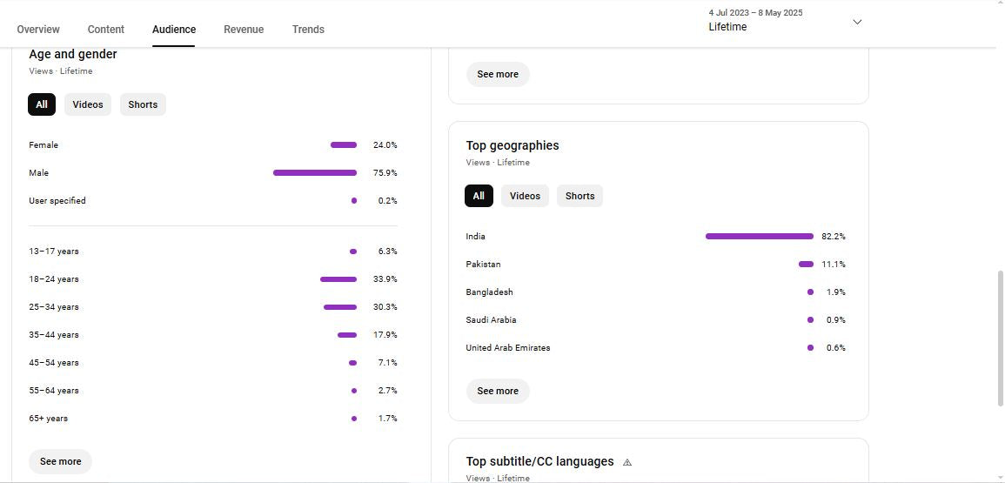Click the warning icon beside Top subtitle/CC languages
1005x483 pixels.
(627, 462)
